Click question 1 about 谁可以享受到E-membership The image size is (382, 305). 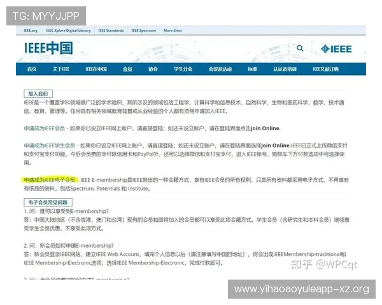(x=66, y=211)
